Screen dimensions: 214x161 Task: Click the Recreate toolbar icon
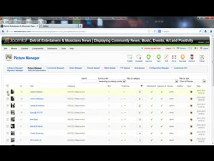(183, 58)
